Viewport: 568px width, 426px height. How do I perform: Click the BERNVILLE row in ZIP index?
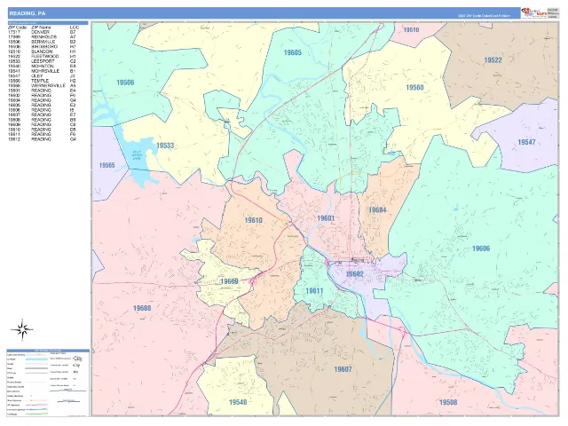coord(42,42)
